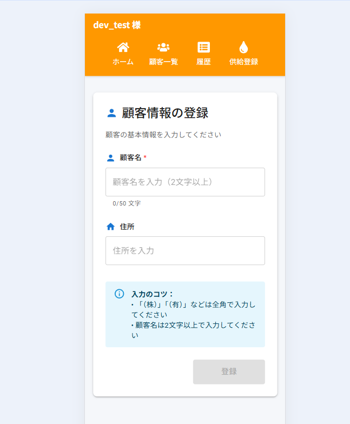Click the person icon next to 顧客名 label
Viewport: 350px width, 424px height.
coord(110,158)
